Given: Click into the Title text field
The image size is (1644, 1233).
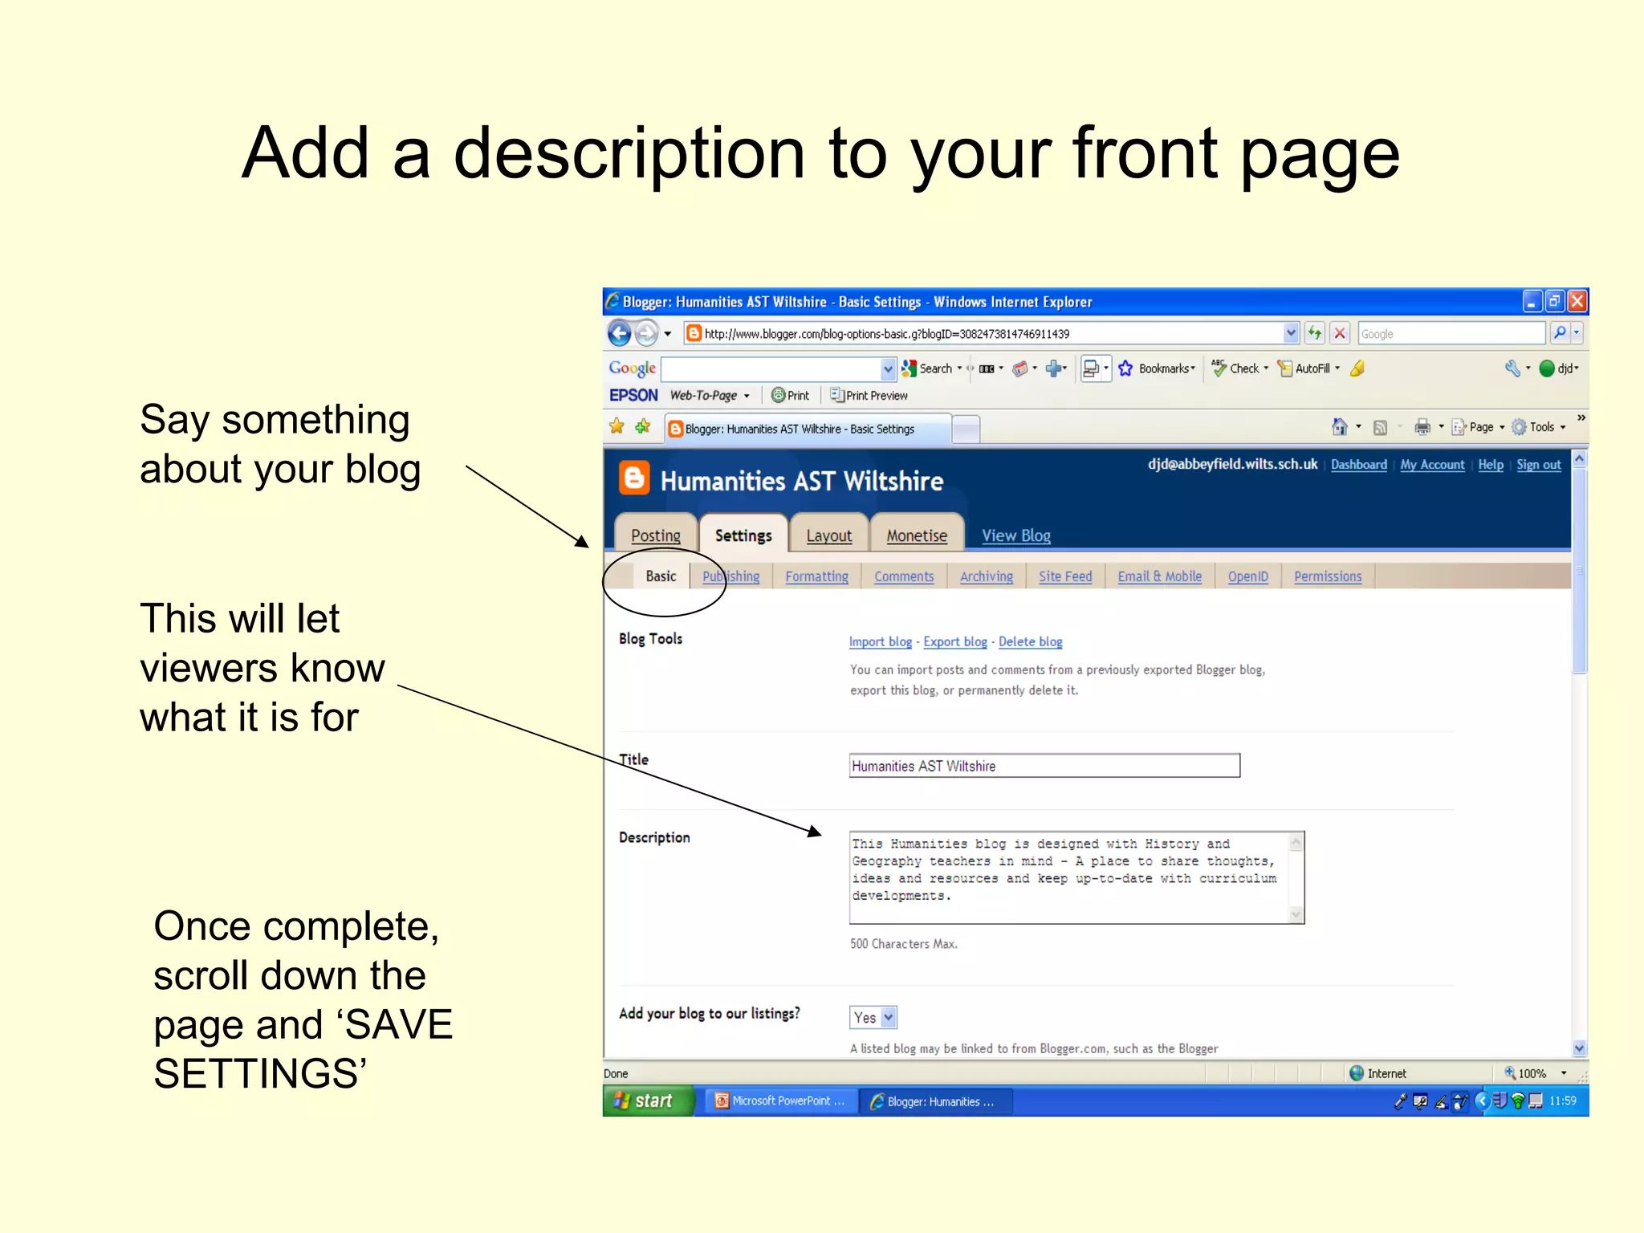Looking at the screenshot, I should [x=1044, y=766].
